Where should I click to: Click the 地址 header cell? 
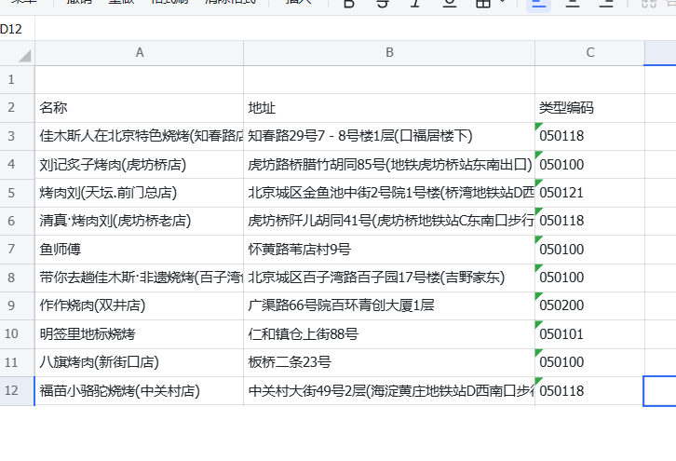point(389,108)
